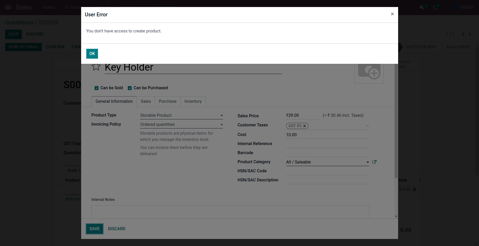Expand the Invoicing Policy dropdown
Screen dimensions: 479x246
(x=181, y=124)
